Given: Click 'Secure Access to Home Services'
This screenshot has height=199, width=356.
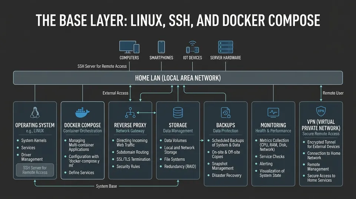Looking at the screenshot, I should pos(321,178).
